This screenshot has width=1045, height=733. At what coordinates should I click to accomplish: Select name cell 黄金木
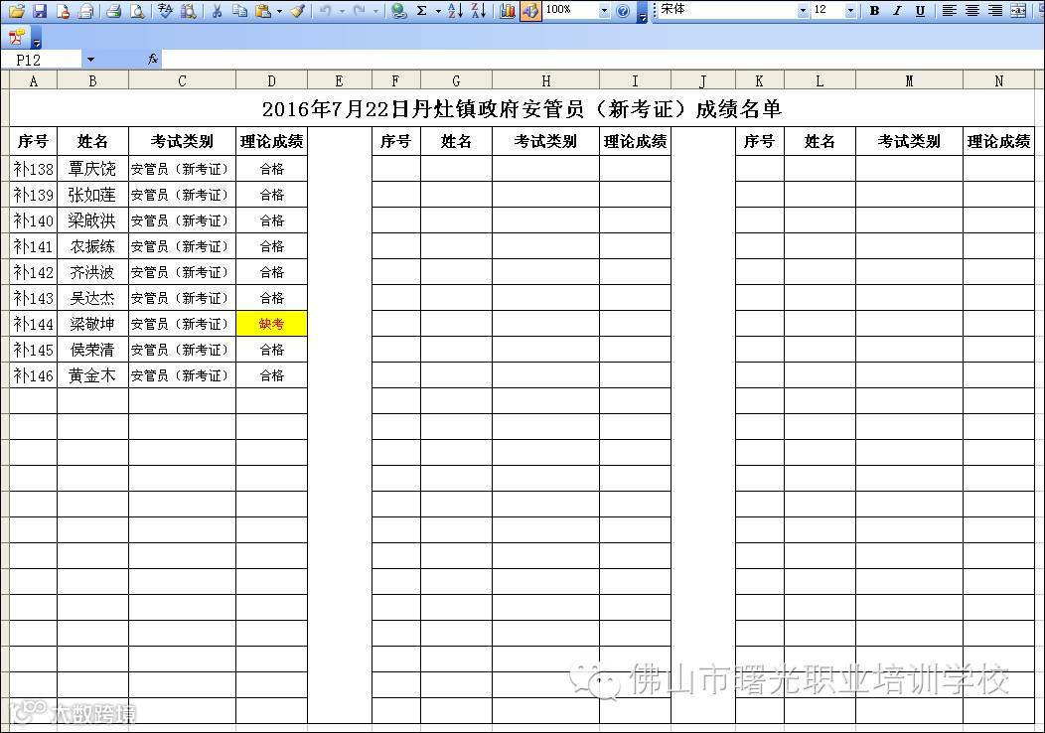tap(92, 375)
